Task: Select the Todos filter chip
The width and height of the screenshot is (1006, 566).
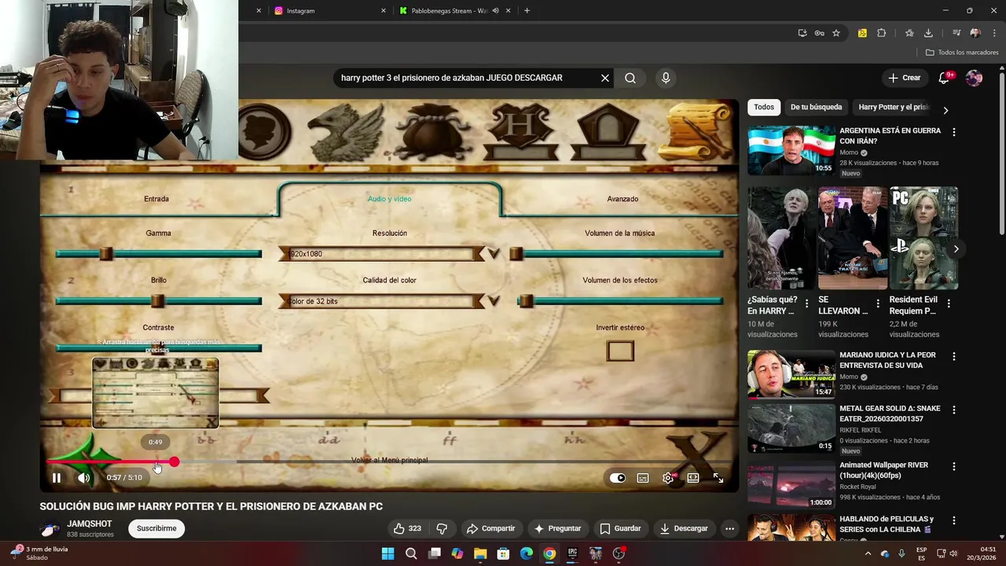Action: (764, 107)
